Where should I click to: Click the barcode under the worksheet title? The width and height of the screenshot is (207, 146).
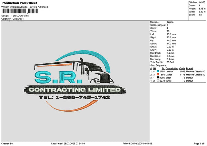(20, 11)
